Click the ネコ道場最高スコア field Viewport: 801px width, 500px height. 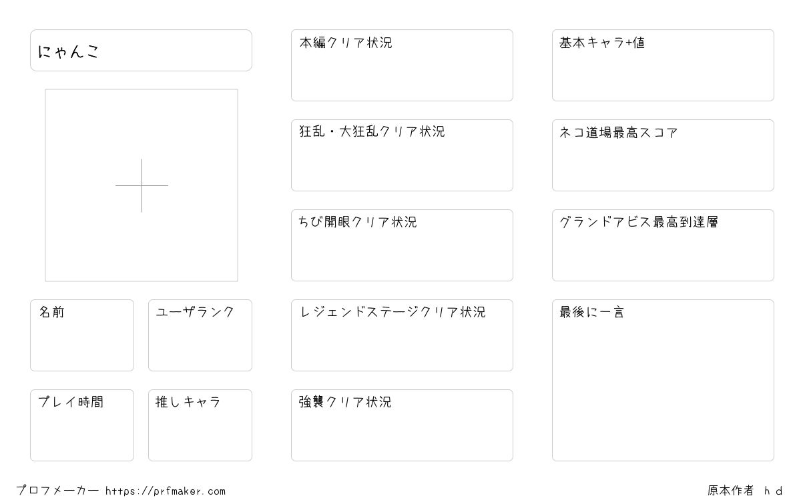click(x=663, y=155)
